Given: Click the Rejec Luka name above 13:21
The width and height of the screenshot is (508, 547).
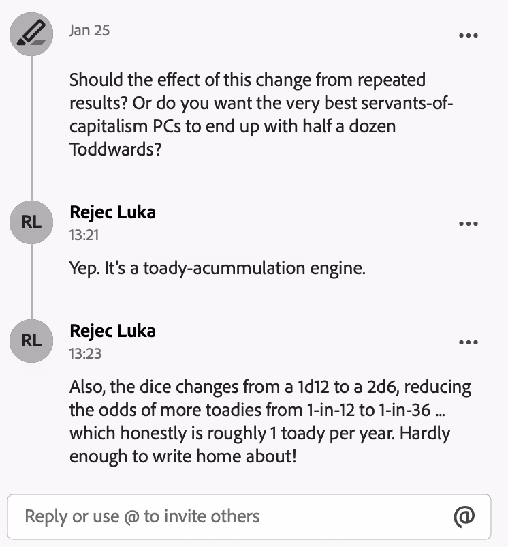Looking at the screenshot, I should 112,212.
